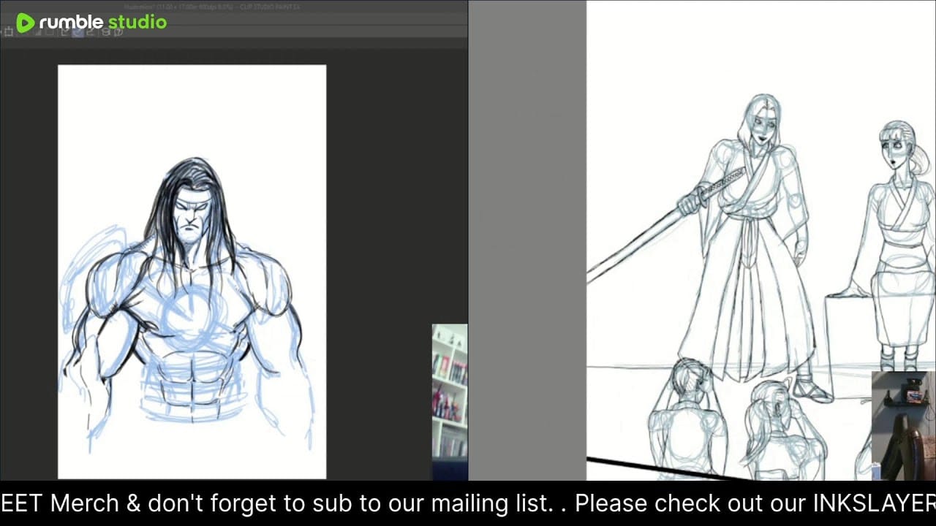Image resolution: width=936 pixels, height=526 pixels.
Task: Click the white "rumble" word in the logo
Action: [72, 23]
